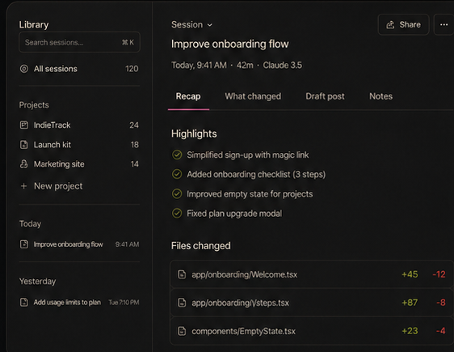Viewport: 454px width, 352px height.
Task: Switch to the Recap tab
Action: [188, 96]
